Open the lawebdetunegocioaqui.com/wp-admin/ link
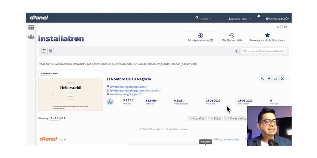Screen dimensions: 317x158 tap(135, 91)
